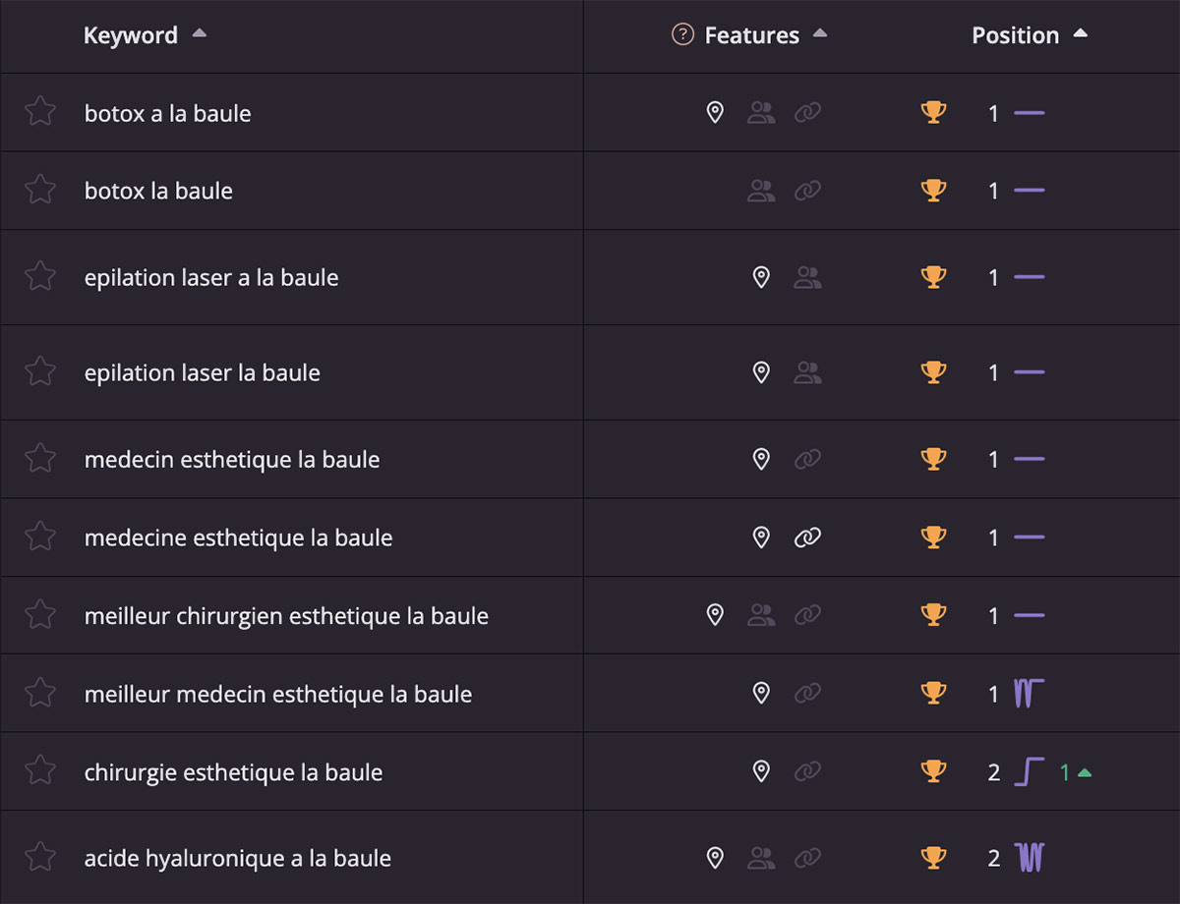1180x904 pixels.
Task: Sort by Position column arrow
Action: click(1080, 33)
